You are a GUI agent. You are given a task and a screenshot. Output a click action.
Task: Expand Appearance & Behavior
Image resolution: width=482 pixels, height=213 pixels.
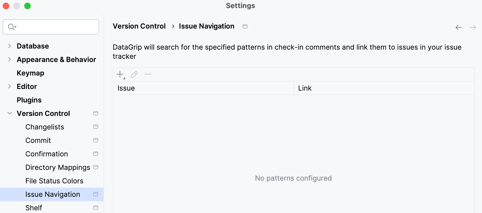(x=9, y=59)
